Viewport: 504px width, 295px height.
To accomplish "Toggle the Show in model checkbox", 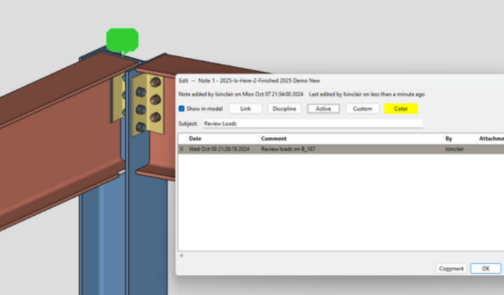I will click(x=182, y=109).
